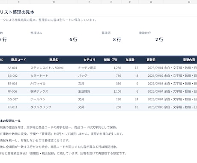
Task: Select column C header
Action: (54, 2)
